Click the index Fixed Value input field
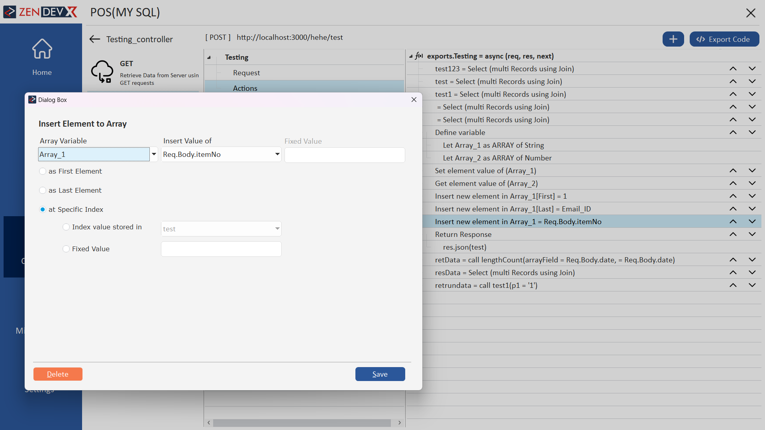The height and width of the screenshot is (430, 765). 221,249
